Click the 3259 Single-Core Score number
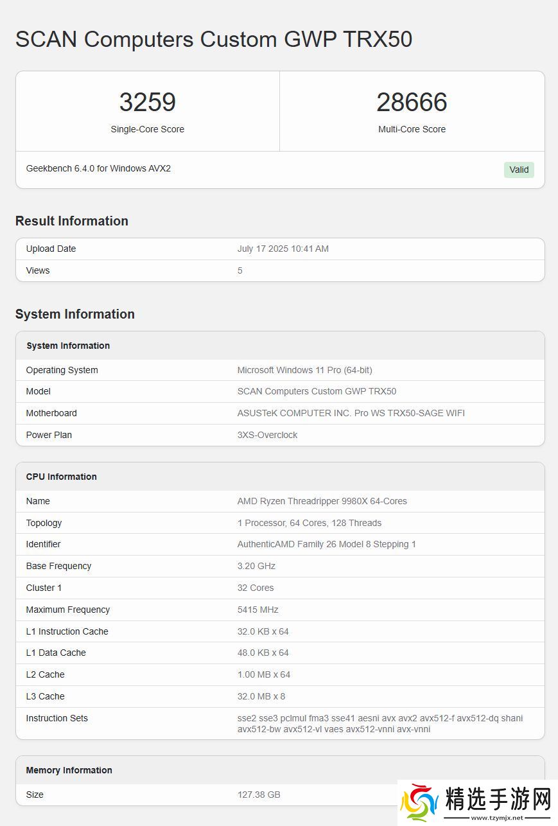558x826 pixels. click(147, 103)
